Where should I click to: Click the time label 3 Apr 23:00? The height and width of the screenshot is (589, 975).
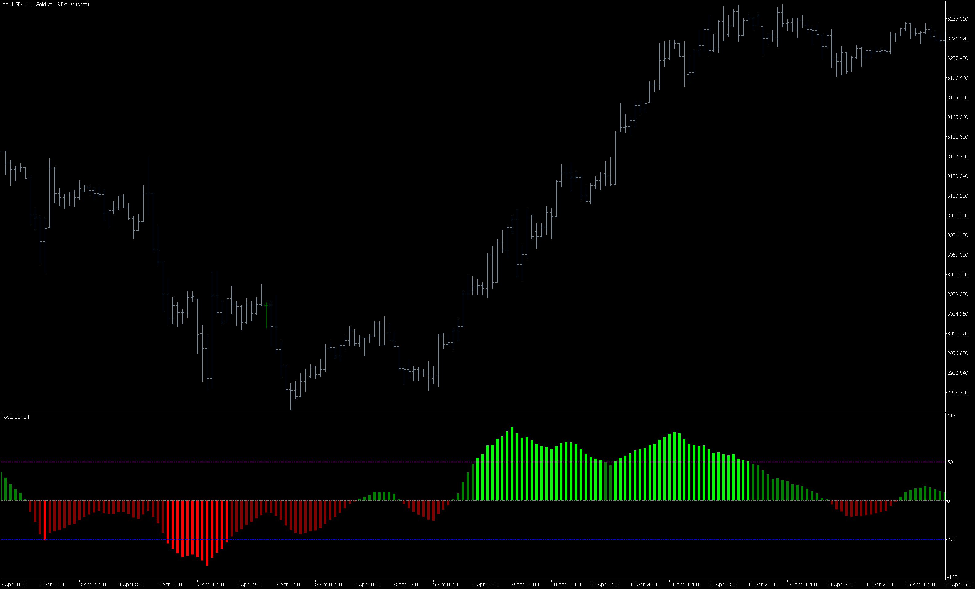coord(93,585)
